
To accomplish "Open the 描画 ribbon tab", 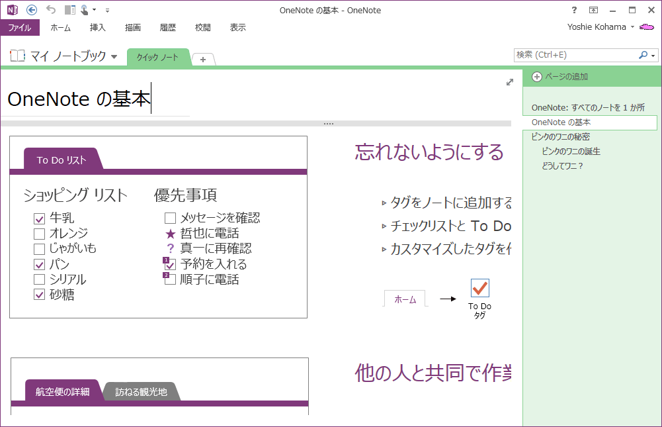I will click(x=132, y=28).
